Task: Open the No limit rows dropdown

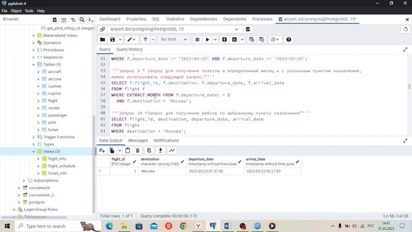Action: click(174, 39)
